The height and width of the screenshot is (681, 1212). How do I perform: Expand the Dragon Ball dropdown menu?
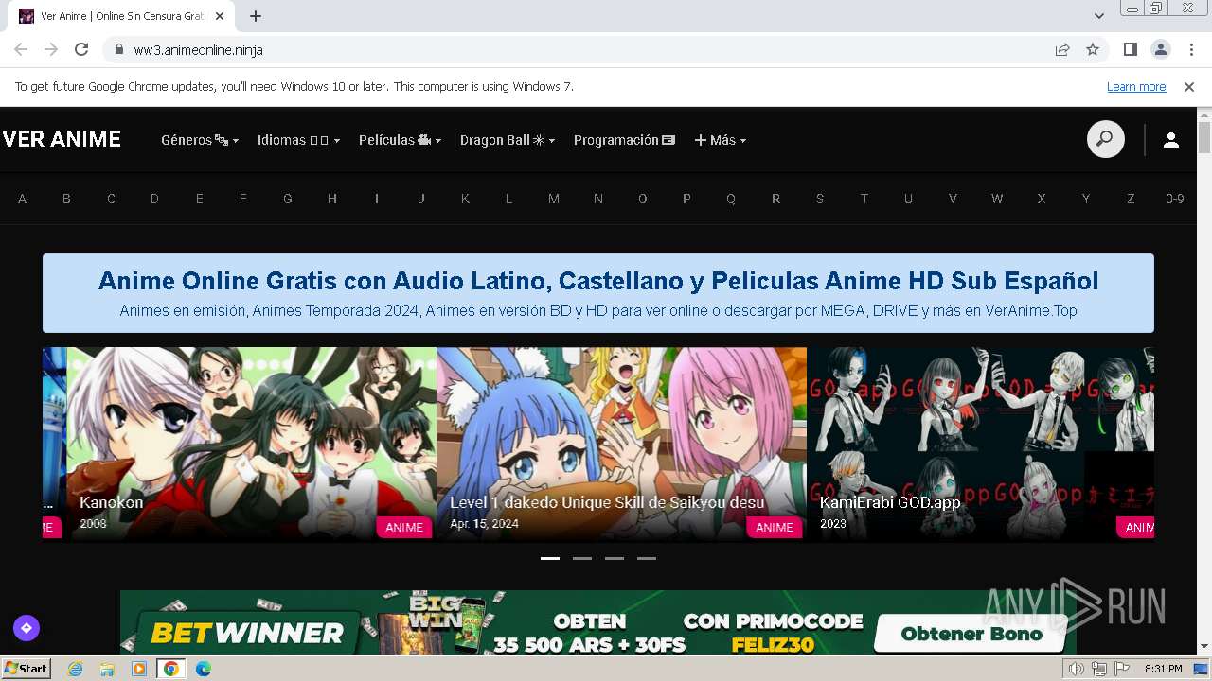point(508,140)
